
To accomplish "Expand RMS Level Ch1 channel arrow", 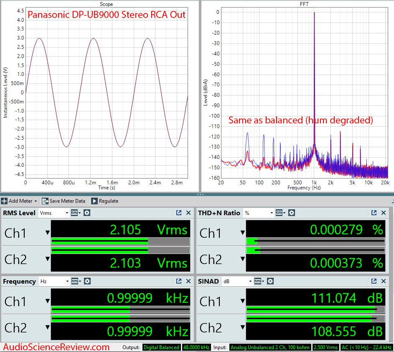I will pyautogui.click(x=48, y=233).
